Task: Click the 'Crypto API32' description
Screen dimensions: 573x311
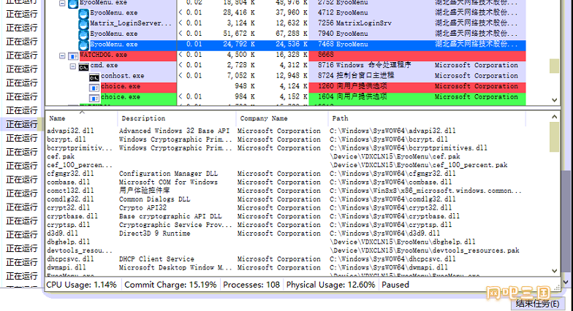Action: [143, 207]
